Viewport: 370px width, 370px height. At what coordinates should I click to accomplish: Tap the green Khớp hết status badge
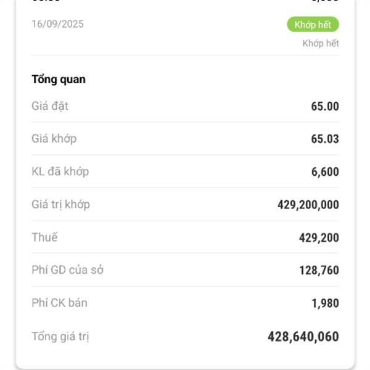(313, 25)
